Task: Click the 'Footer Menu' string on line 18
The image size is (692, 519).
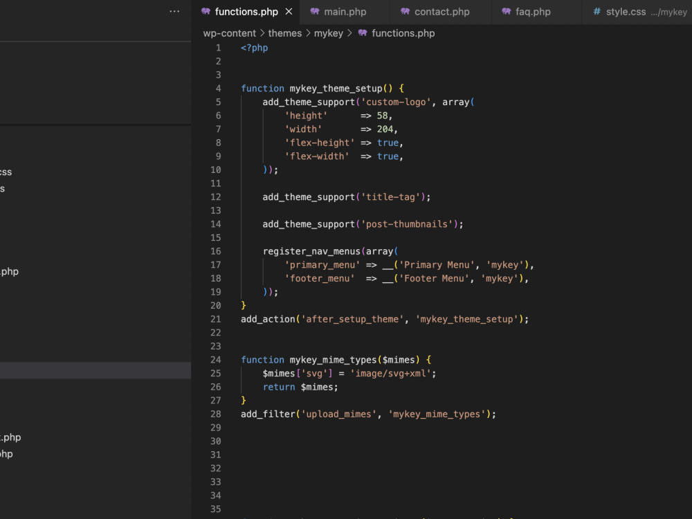Action: click(434, 278)
